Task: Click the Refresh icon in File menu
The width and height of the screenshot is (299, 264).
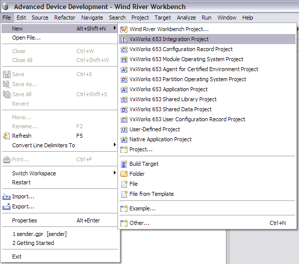Action: (x=7, y=136)
